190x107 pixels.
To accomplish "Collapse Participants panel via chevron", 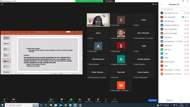I will click(x=161, y=5).
